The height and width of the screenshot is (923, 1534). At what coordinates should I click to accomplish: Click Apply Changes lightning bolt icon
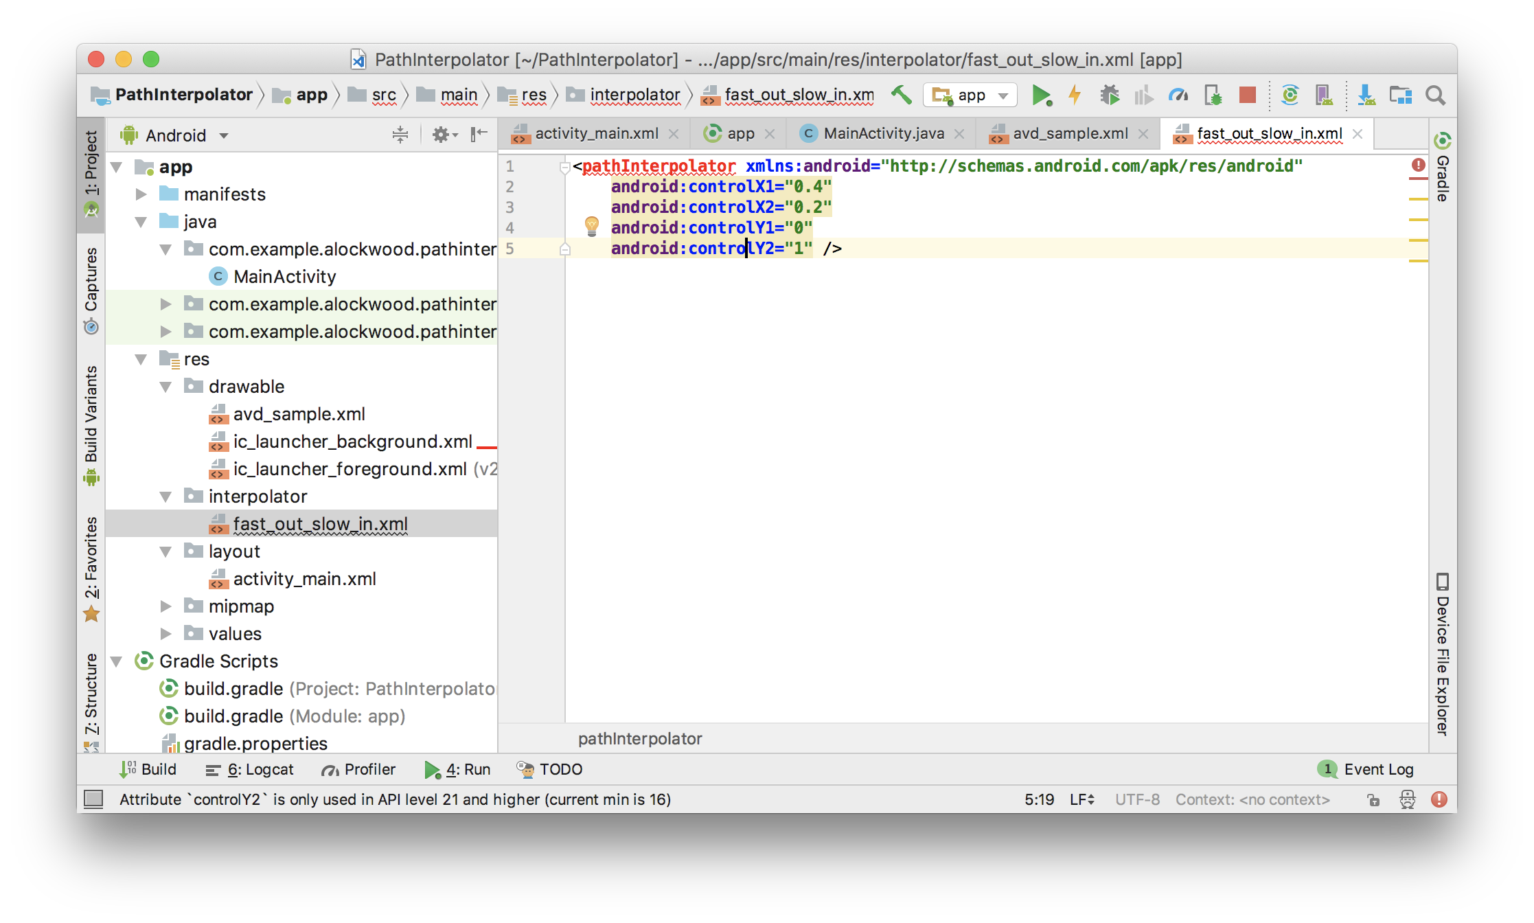point(1075,95)
